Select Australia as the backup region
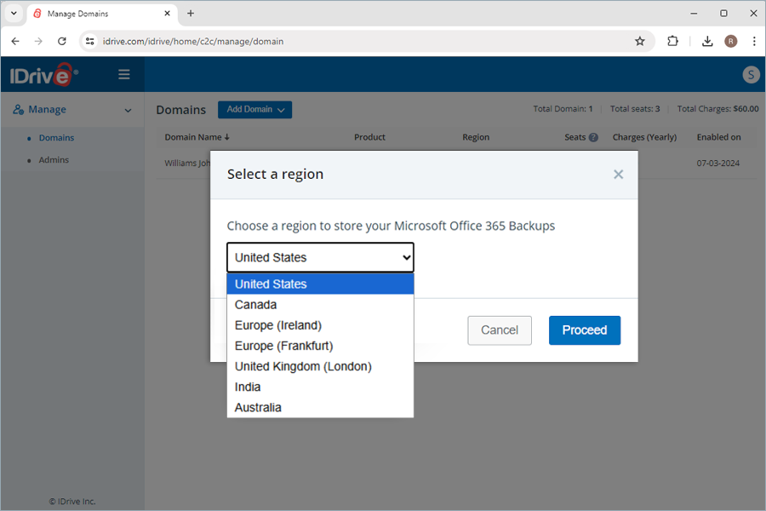Screen dimensions: 766x511 pyautogui.click(x=258, y=407)
